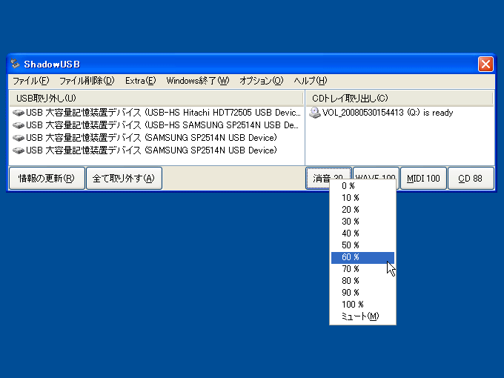Open the ヘルプ(H) menu
The width and height of the screenshot is (504, 378).
(310, 81)
